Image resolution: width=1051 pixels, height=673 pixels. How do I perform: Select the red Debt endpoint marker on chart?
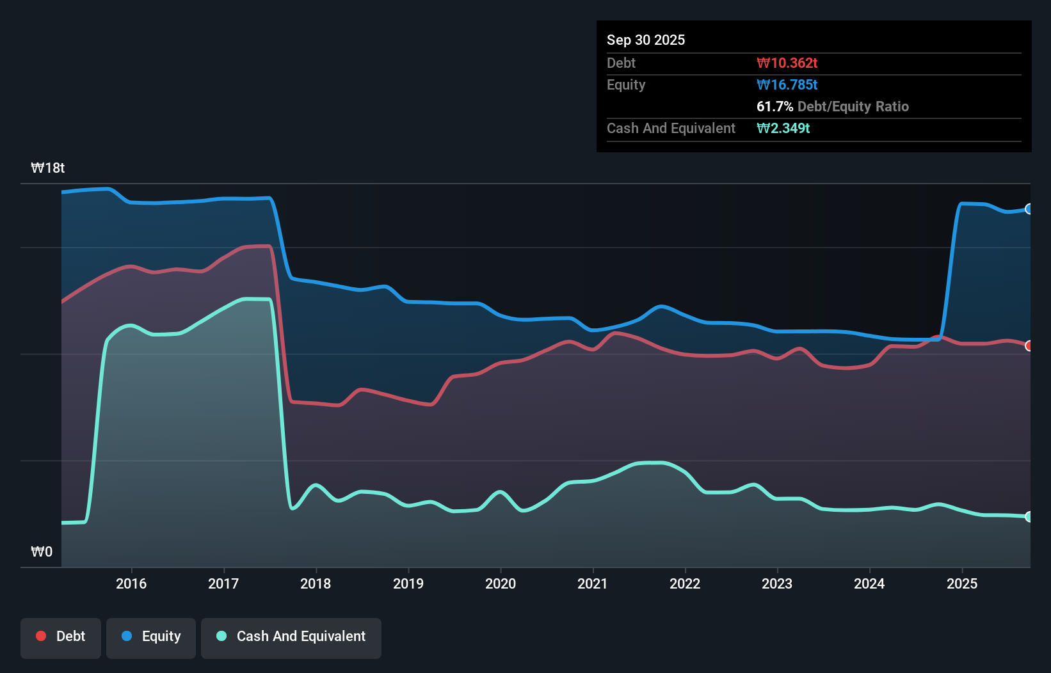point(1029,346)
